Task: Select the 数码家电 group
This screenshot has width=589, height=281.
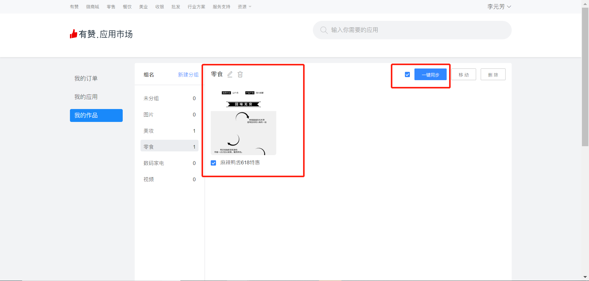Action: click(169, 163)
